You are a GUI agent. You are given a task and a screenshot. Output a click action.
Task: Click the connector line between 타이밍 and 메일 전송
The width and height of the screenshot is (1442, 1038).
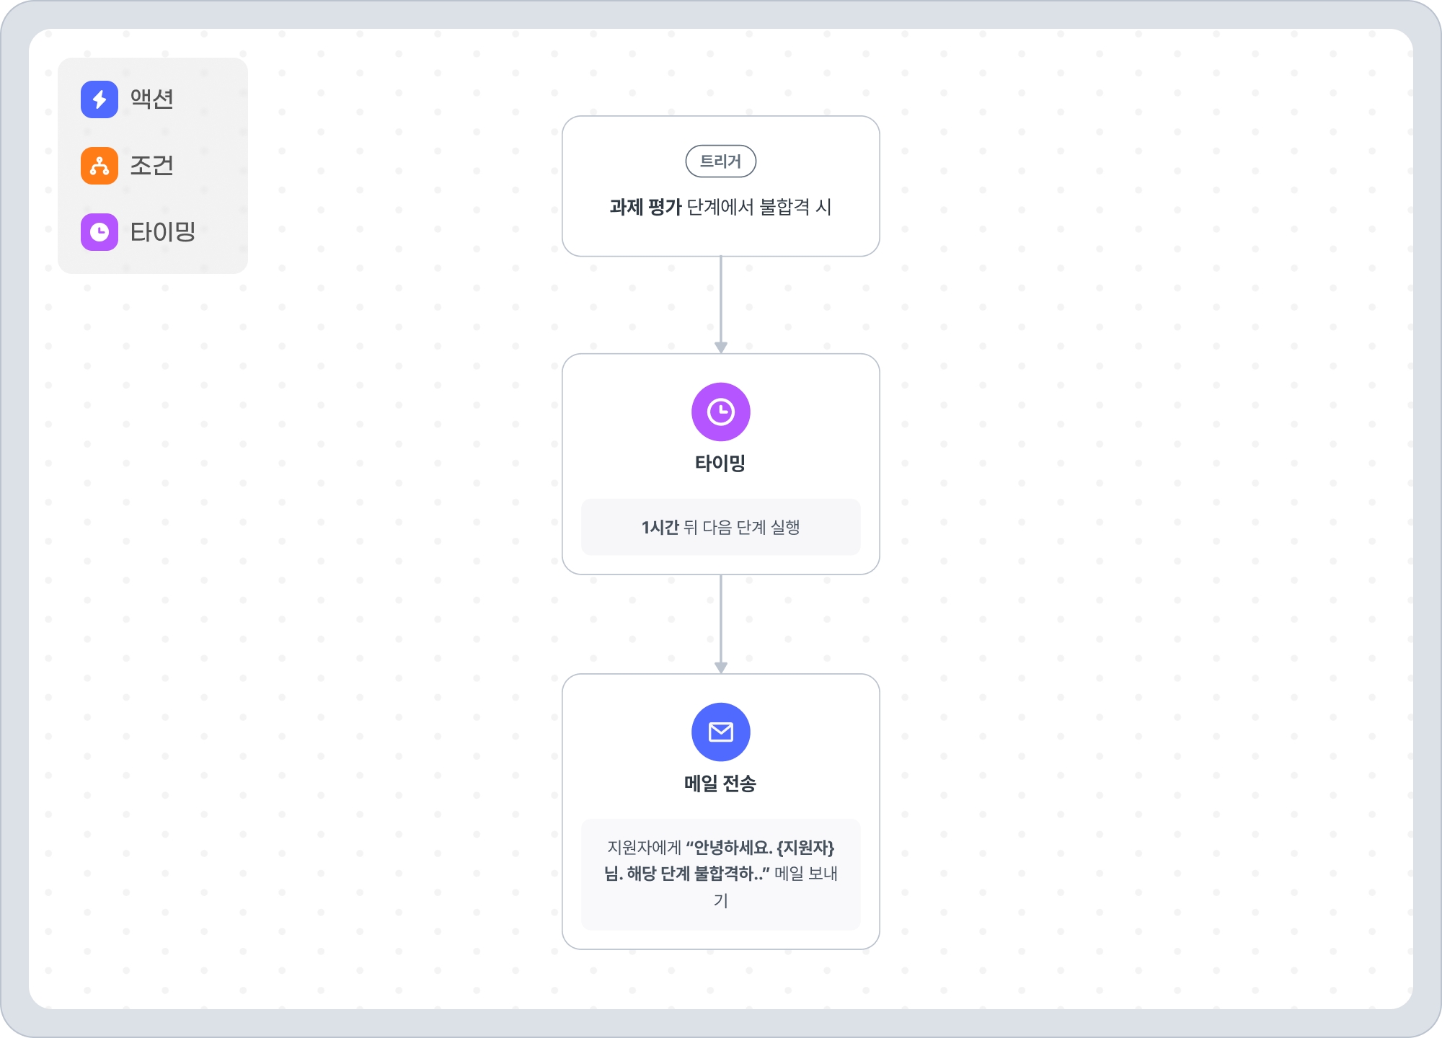tap(720, 620)
